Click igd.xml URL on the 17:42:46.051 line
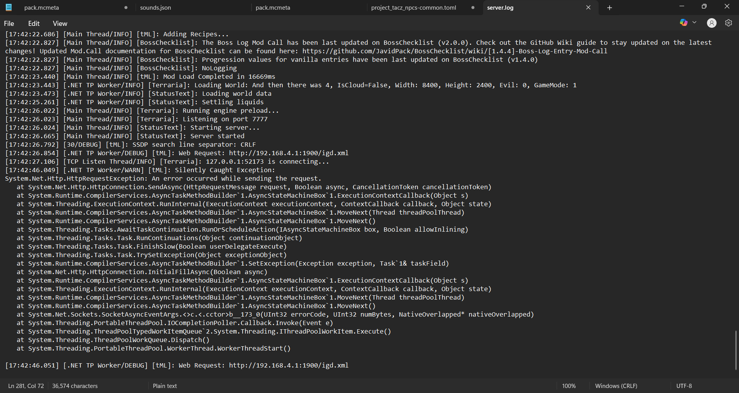This screenshot has width=739, height=393. 289,366
